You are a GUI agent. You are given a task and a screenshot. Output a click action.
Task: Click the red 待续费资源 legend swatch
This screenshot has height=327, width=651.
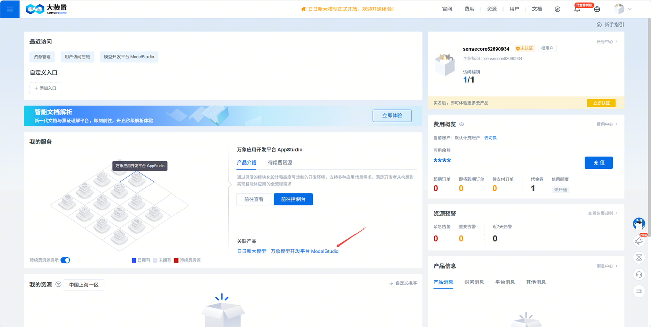point(176,260)
